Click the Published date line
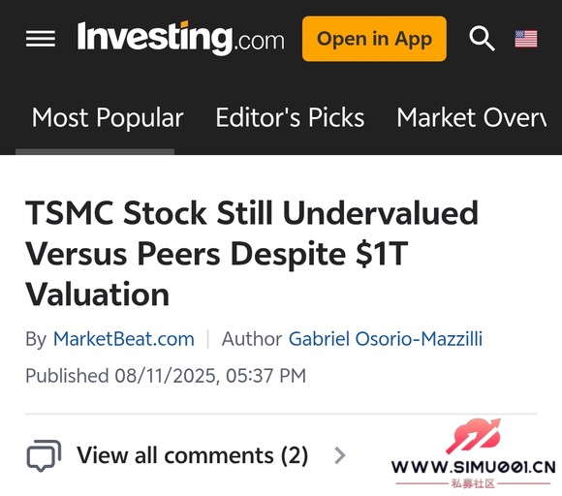562x496 pixels. [166, 376]
